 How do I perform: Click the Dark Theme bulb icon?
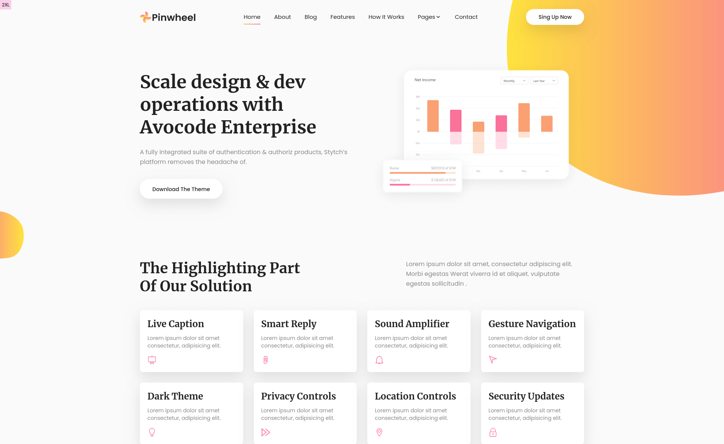pos(152,432)
